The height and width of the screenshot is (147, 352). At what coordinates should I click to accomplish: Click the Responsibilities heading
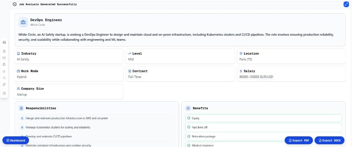[x=41, y=108]
